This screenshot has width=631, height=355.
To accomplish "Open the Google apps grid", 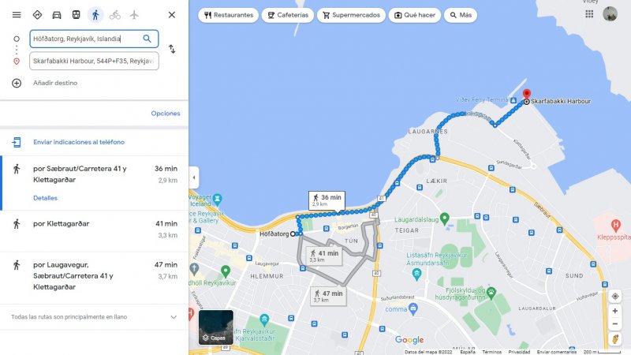I will [589, 14].
